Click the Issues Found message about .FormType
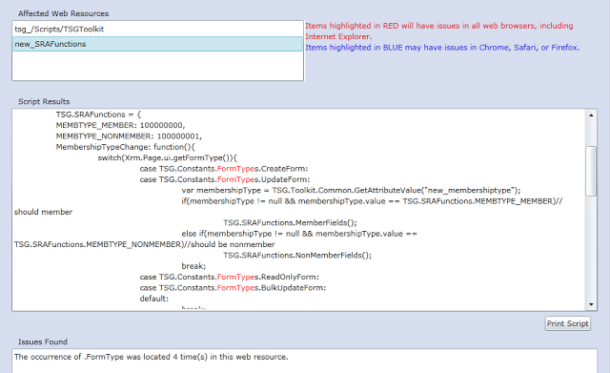The image size is (610, 373). coord(152,357)
